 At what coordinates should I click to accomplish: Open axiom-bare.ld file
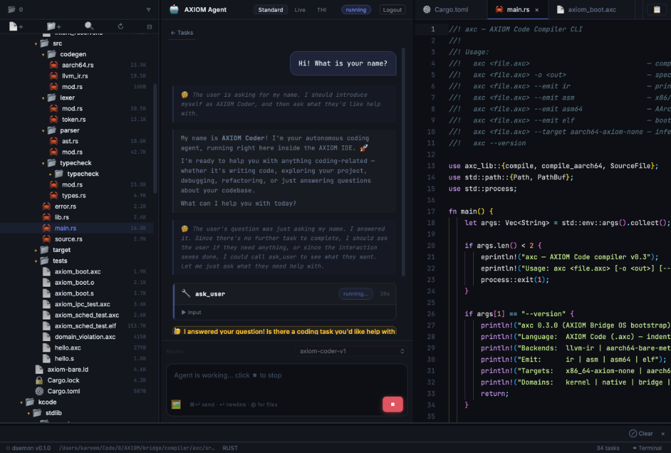point(67,369)
